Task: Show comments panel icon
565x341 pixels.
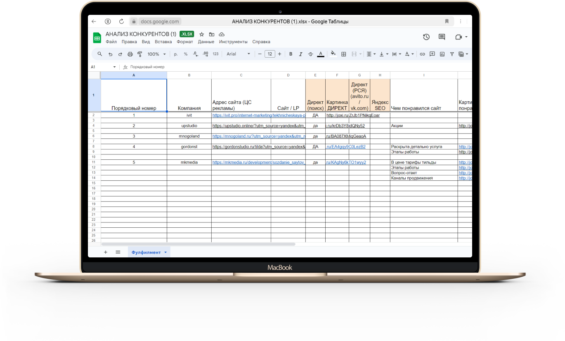Action: pos(442,37)
